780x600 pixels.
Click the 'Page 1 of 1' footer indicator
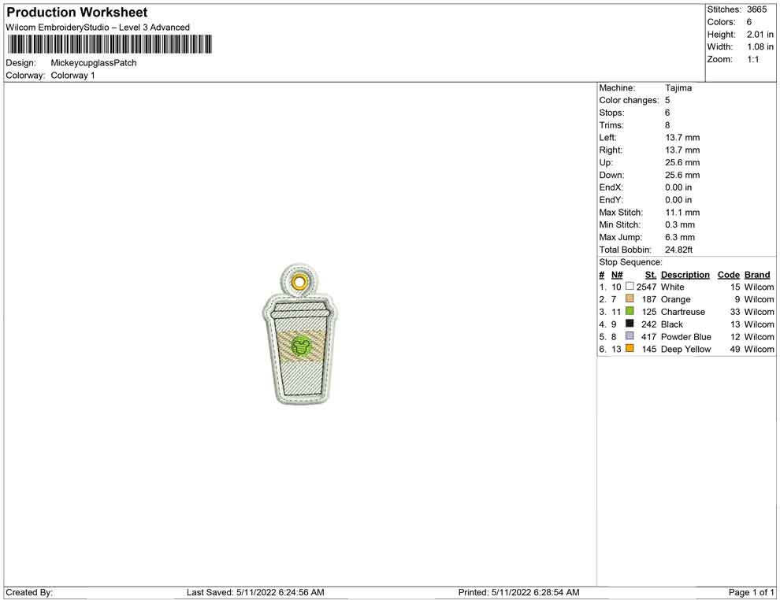coord(751,592)
